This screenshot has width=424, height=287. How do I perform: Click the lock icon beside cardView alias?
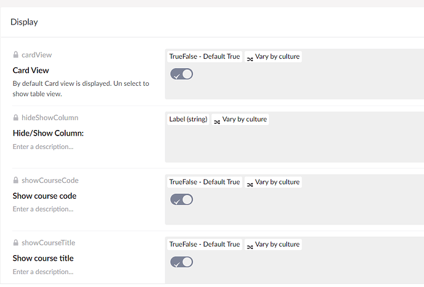[x=16, y=55]
